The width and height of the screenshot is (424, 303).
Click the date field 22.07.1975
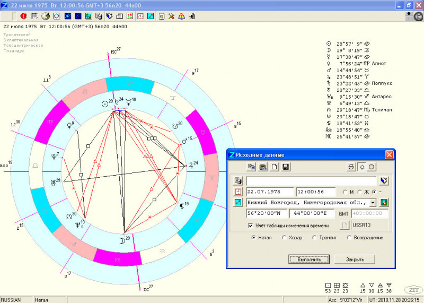pyautogui.click(x=270, y=192)
